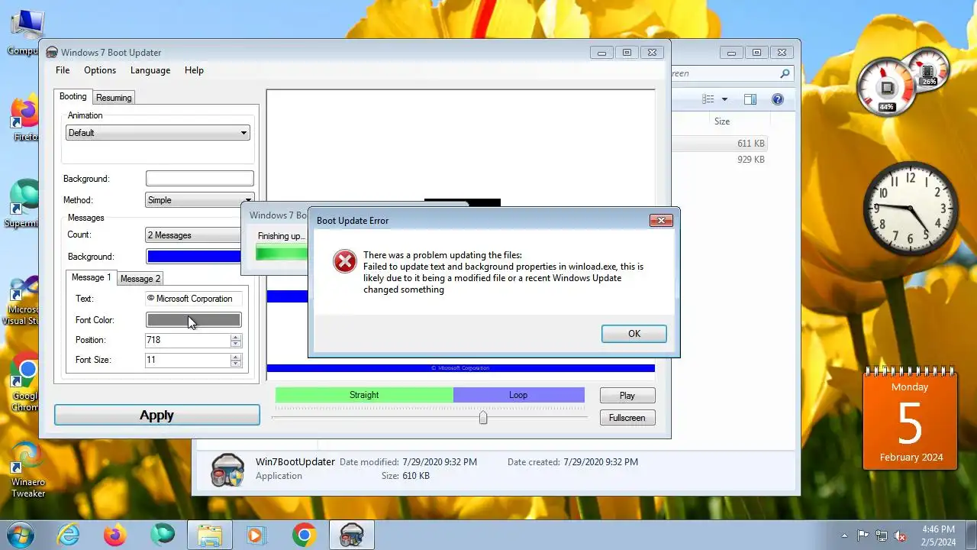Click OK in Boot Update Error dialog

[634, 334]
